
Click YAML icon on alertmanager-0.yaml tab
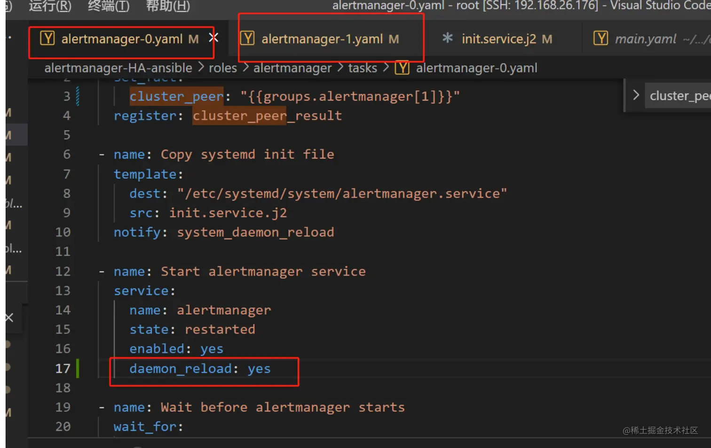point(47,38)
